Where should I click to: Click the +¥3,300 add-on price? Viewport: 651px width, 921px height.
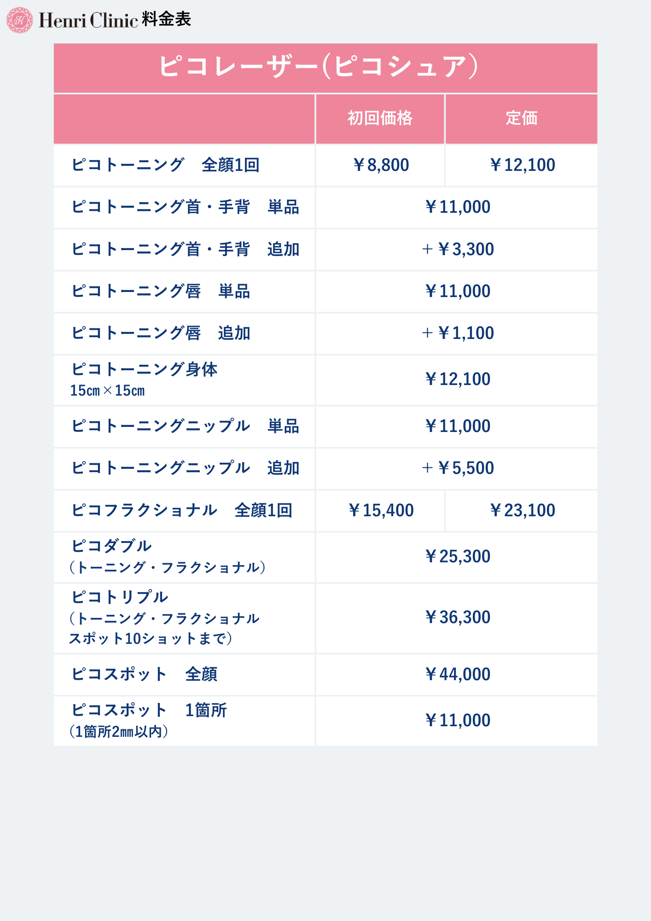tap(458, 249)
